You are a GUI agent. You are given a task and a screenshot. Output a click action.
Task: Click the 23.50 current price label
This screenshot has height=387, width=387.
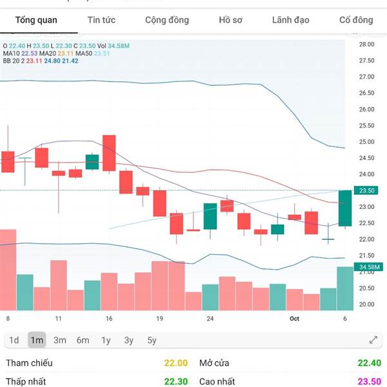(x=366, y=190)
